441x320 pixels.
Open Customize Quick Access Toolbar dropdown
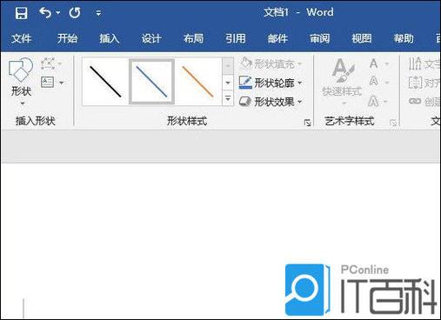point(98,13)
